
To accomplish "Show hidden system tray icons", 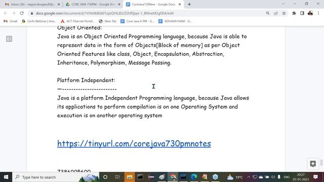I will (249, 177).
